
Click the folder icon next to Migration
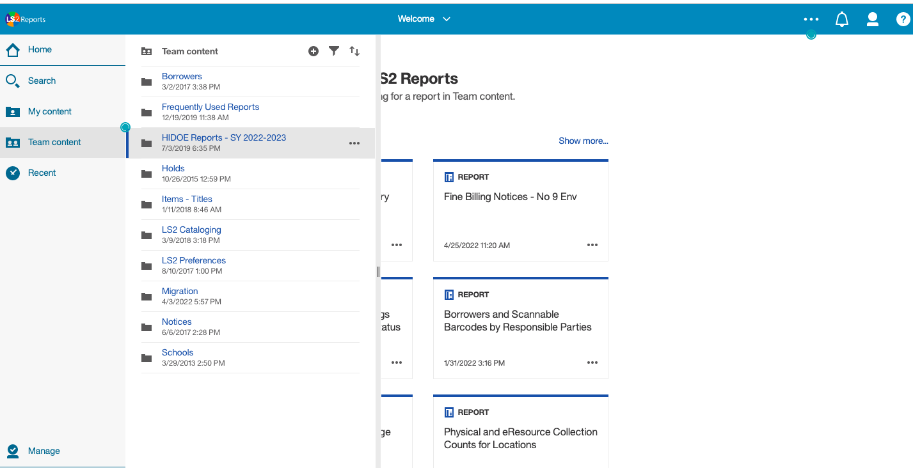[147, 297]
